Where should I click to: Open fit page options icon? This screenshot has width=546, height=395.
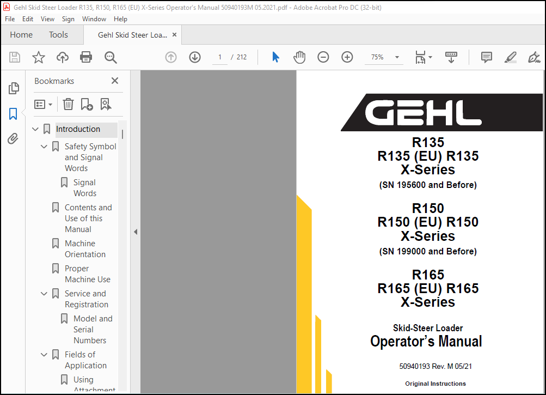coord(420,57)
